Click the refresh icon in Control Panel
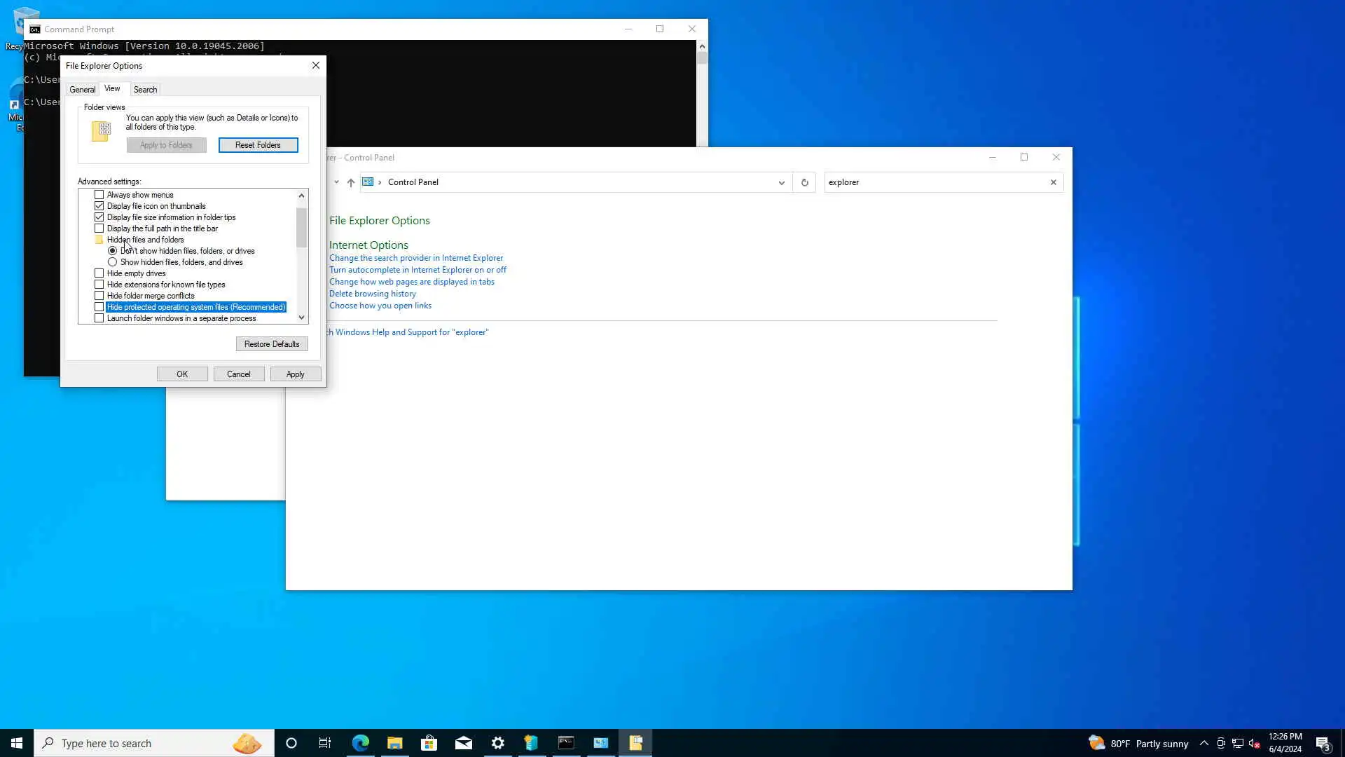The width and height of the screenshot is (1345, 757). 804,182
